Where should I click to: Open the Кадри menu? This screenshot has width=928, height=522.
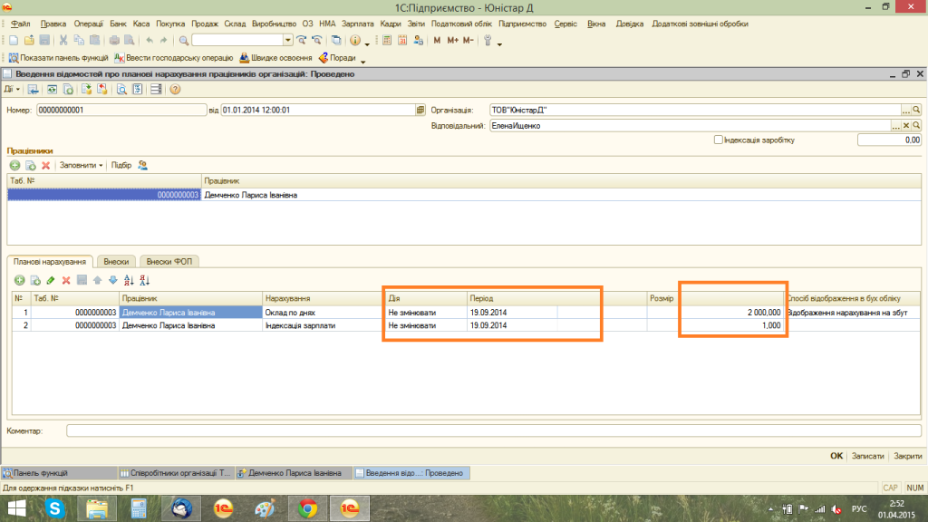(x=391, y=24)
